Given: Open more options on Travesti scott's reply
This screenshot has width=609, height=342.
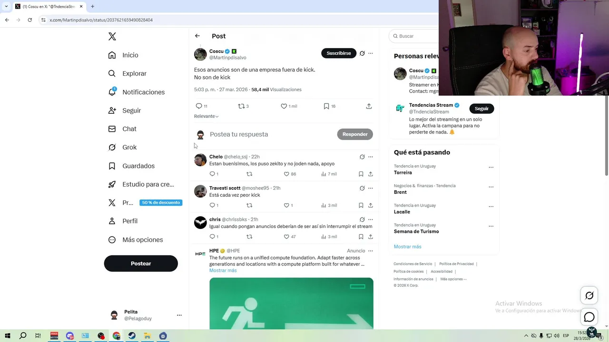Looking at the screenshot, I should [x=371, y=188].
